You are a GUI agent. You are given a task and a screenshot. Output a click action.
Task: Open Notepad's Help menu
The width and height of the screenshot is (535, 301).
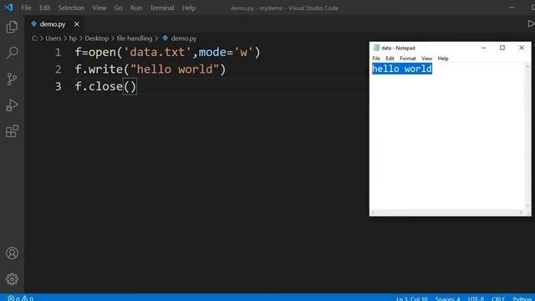point(443,59)
